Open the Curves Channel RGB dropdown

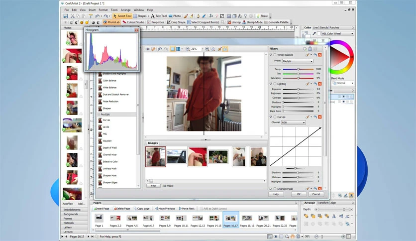[x=293, y=122]
